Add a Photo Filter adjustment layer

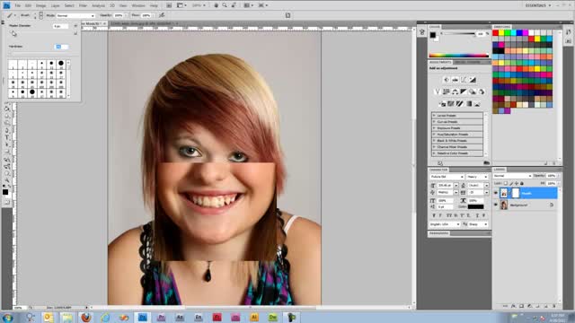pyautogui.click(x=473, y=92)
